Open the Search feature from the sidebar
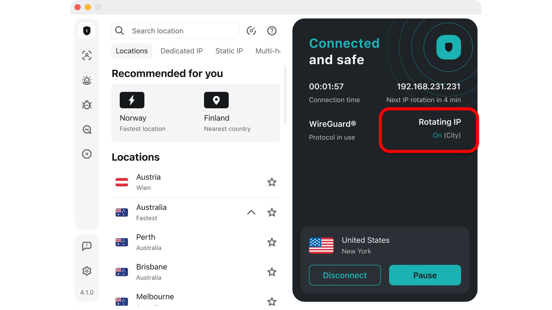552x310 pixels. (x=87, y=130)
